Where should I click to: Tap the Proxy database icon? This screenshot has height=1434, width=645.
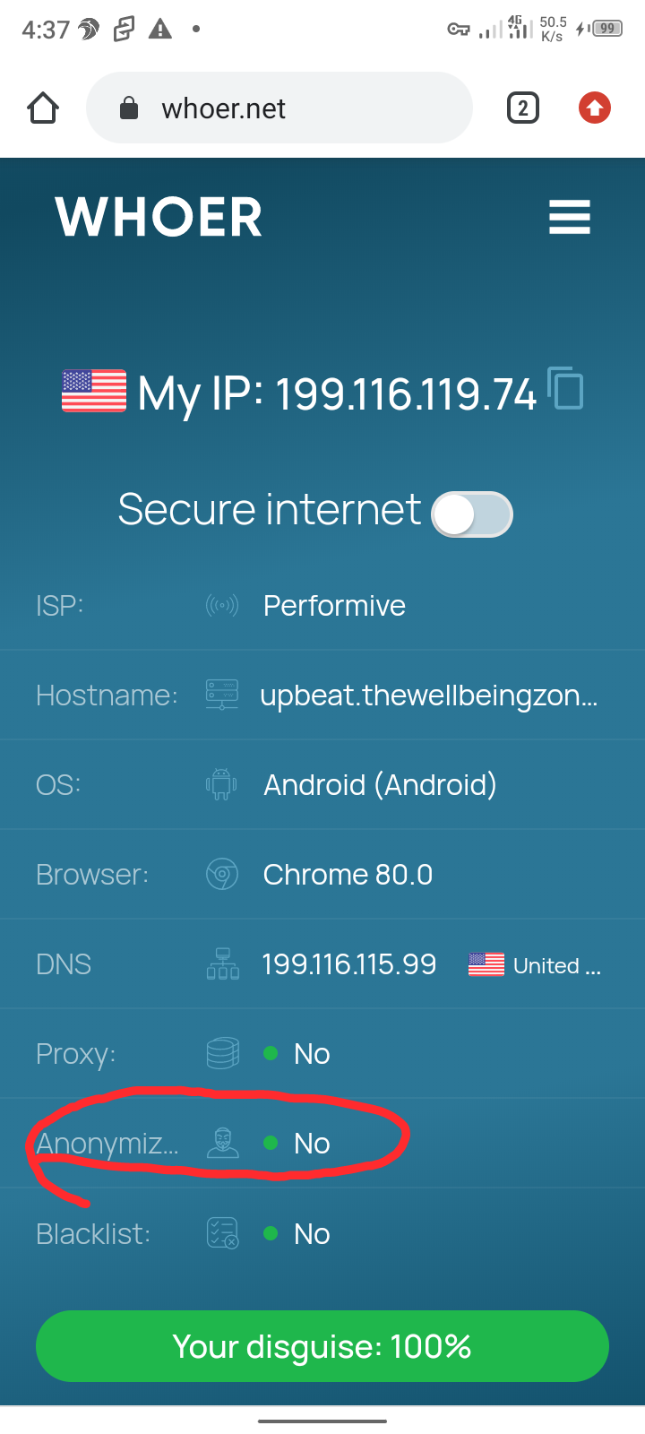[x=222, y=1053]
